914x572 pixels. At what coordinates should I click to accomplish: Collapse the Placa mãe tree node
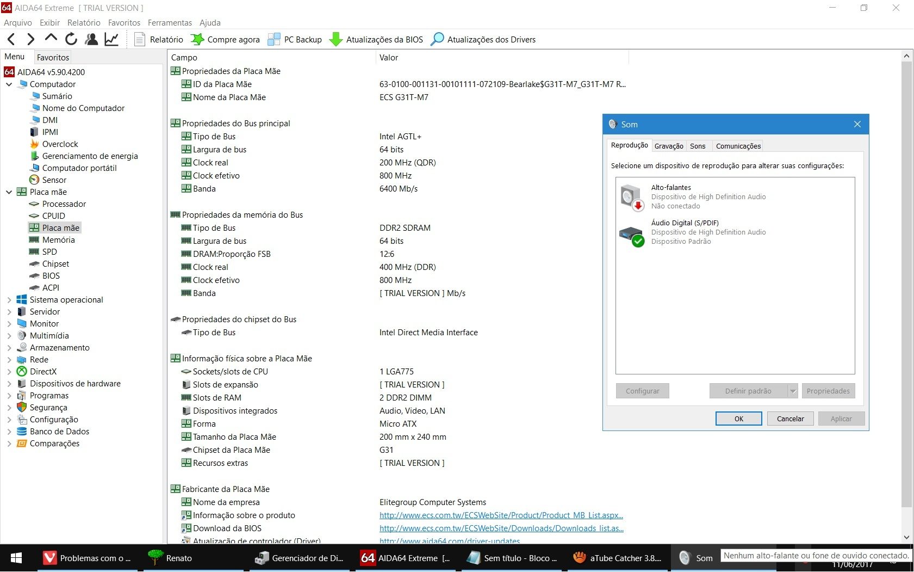pos(9,192)
